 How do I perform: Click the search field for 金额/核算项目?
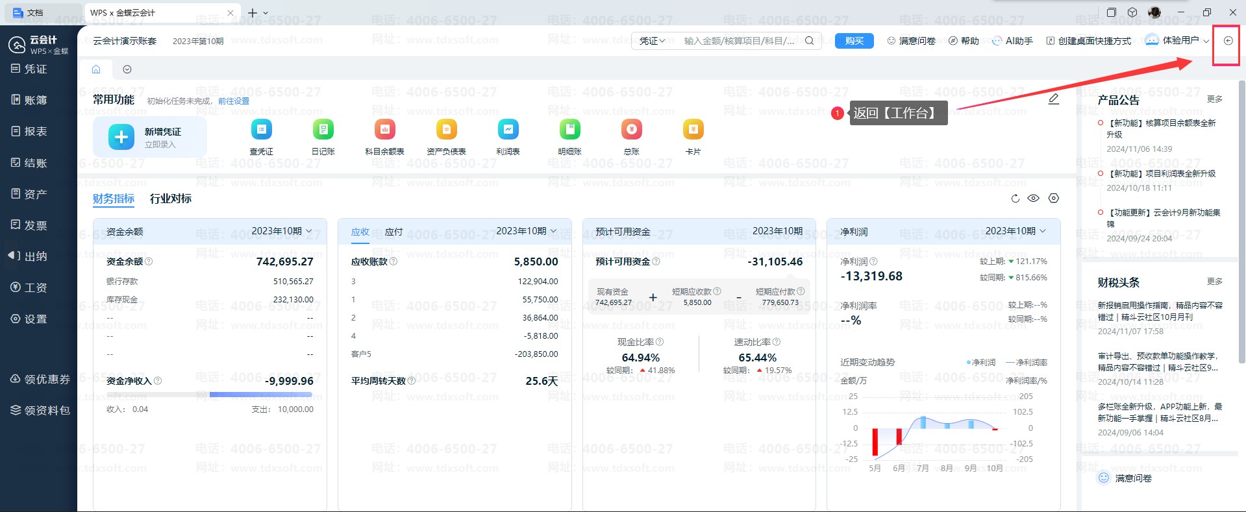[739, 41]
